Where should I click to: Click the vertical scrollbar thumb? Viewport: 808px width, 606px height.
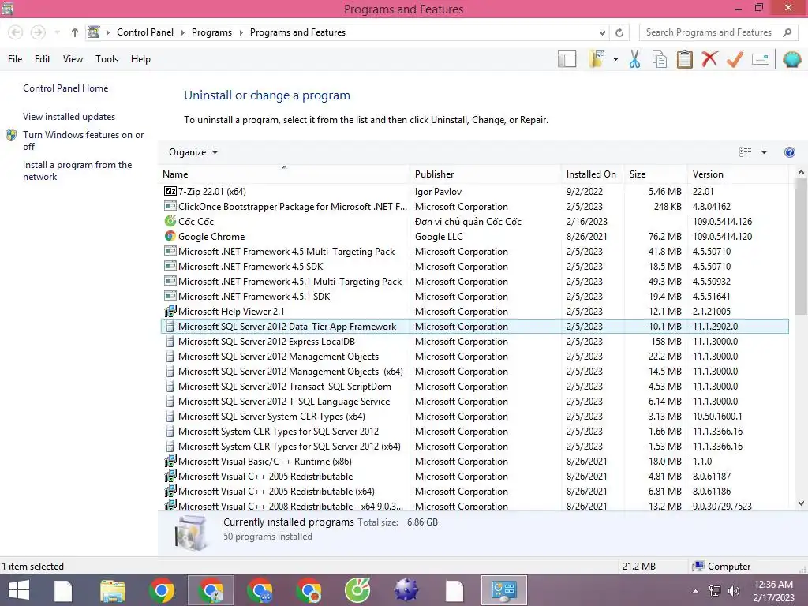tap(801, 246)
